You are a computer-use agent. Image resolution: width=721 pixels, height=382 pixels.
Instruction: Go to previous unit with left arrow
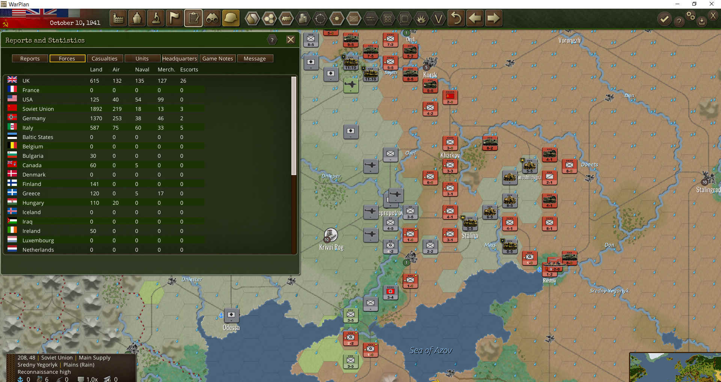click(x=475, y=18)
